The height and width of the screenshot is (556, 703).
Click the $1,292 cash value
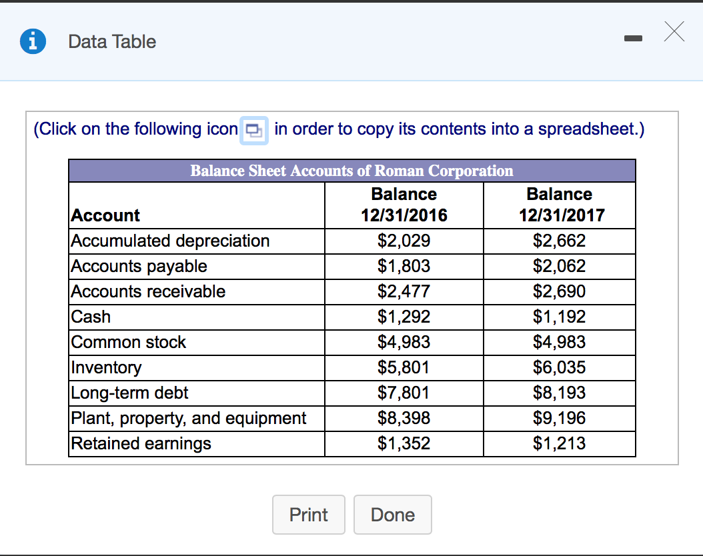pos(404,317)
